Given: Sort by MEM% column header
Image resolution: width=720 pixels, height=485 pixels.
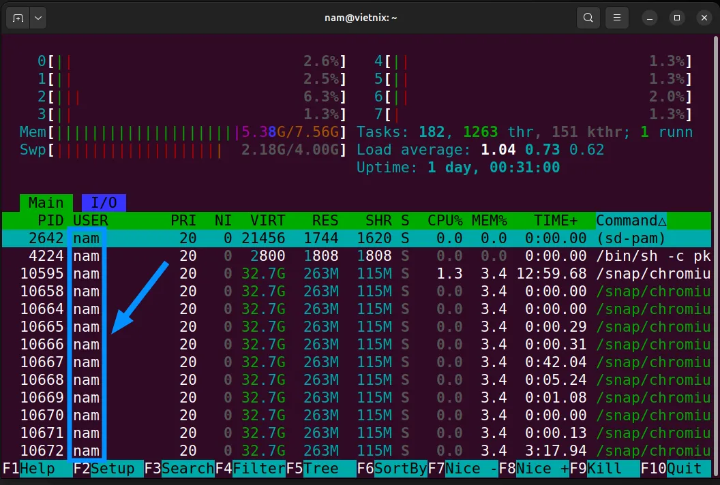Looking at the screenshot, I should [489, 221].
